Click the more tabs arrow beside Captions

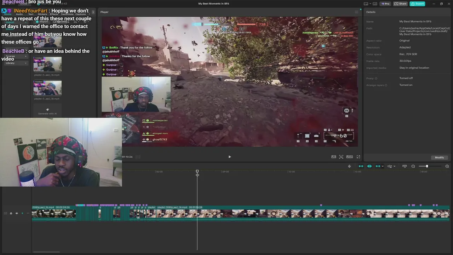click(x=93, y=12)
